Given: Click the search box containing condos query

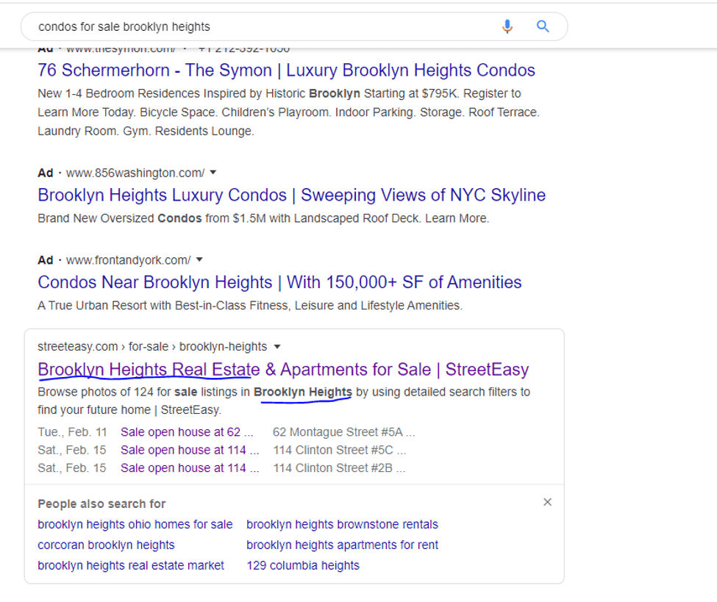Looking at the screenshot, I should pos(294,26).
